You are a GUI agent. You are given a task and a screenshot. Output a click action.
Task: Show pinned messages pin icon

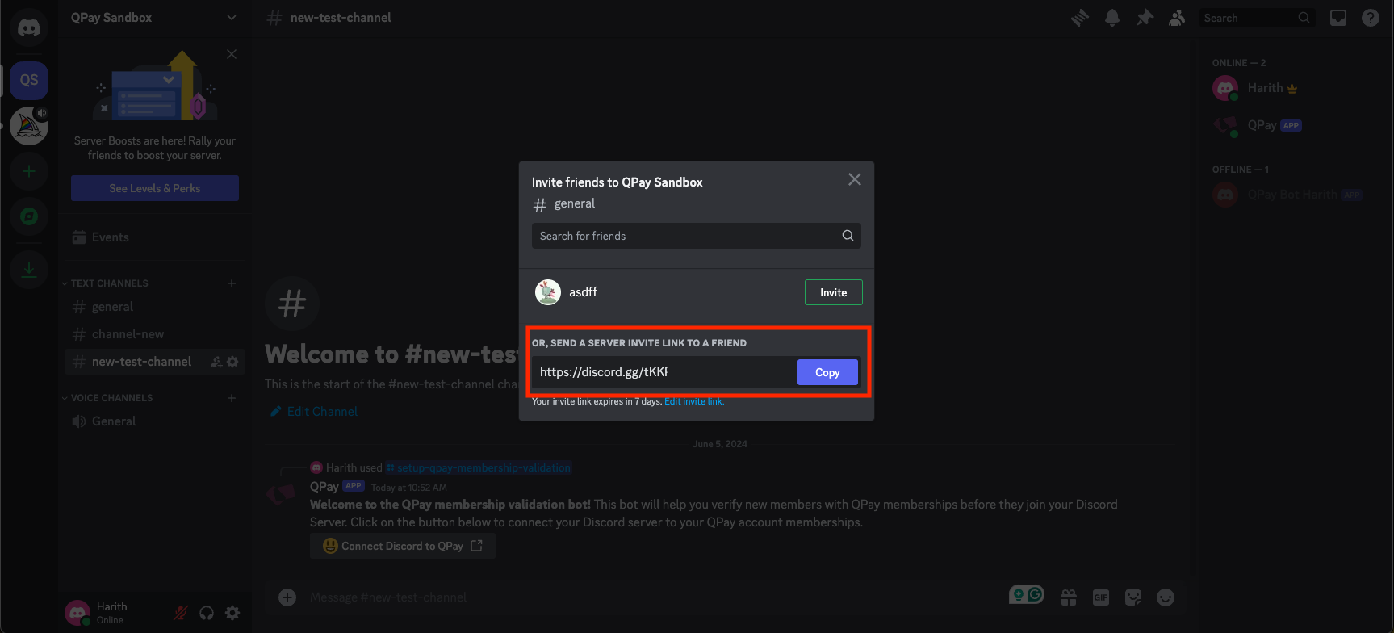pyautogui.click(x=1145, y=18)
